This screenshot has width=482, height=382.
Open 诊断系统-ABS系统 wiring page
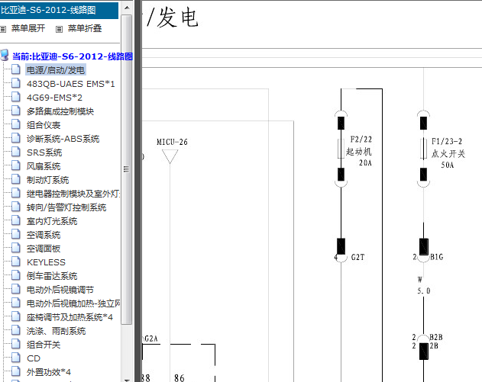pos(63,139)
